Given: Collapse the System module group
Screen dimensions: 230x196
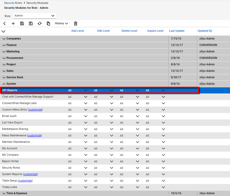Looking at the screenshot, I should coord(4,84).
